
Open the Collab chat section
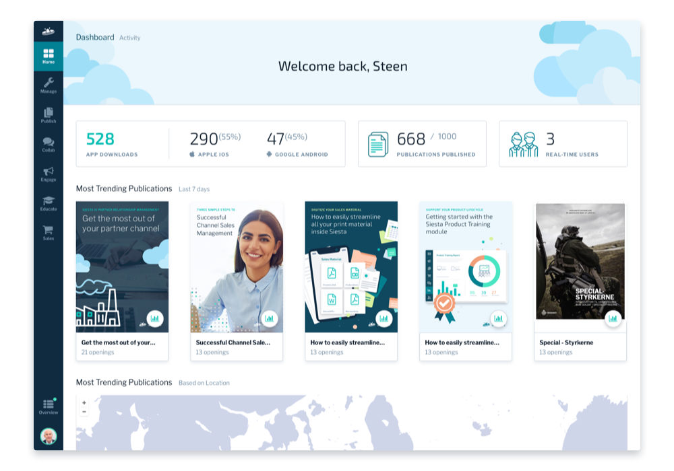[48, 145]
